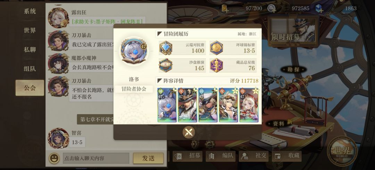This screenshot has height=170, width=375.
Task: Click the 求助关卡 green help link
Action: click(x=107, y=22)
